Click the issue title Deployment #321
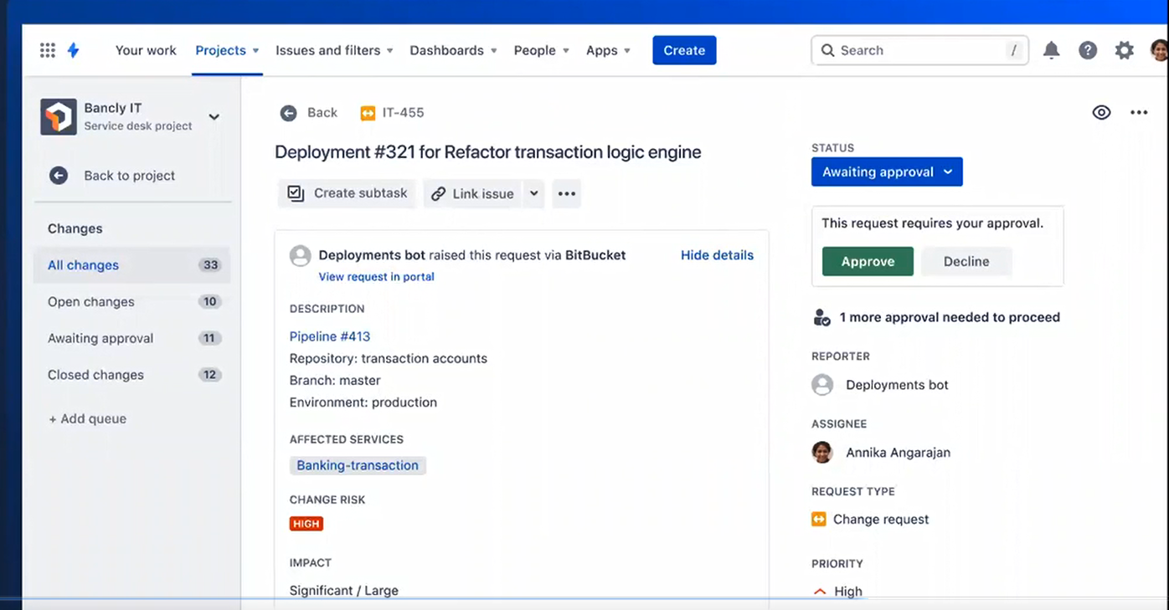 (x=488, y=152)
